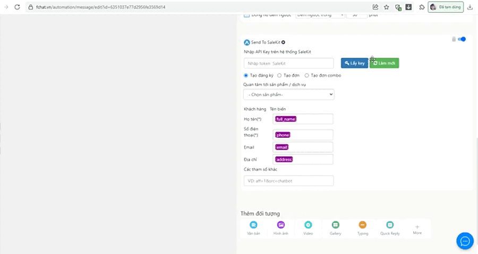Click the 'Nhập API Key trên hệ thống SaleKit' label
The width and height of the screenshot is (478, 254).
[277, 52]
